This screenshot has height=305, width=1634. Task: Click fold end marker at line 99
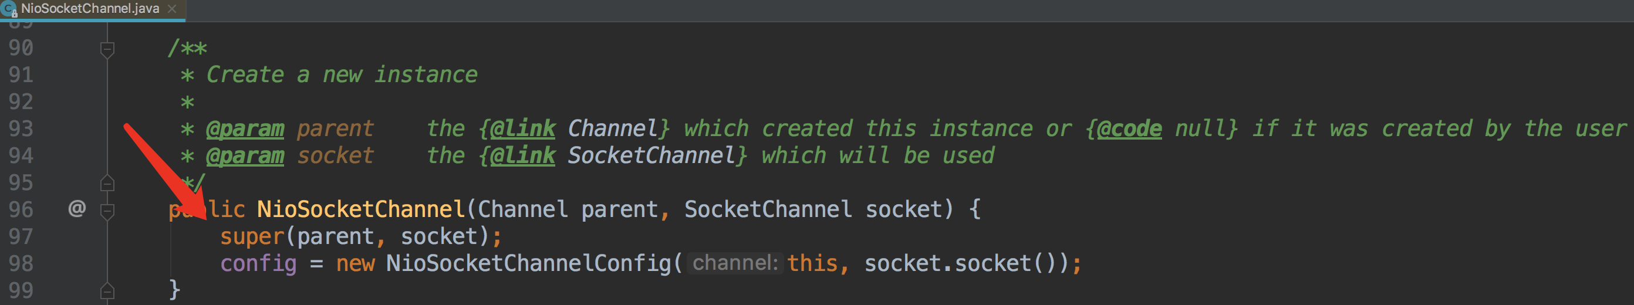tap(107, 291)
